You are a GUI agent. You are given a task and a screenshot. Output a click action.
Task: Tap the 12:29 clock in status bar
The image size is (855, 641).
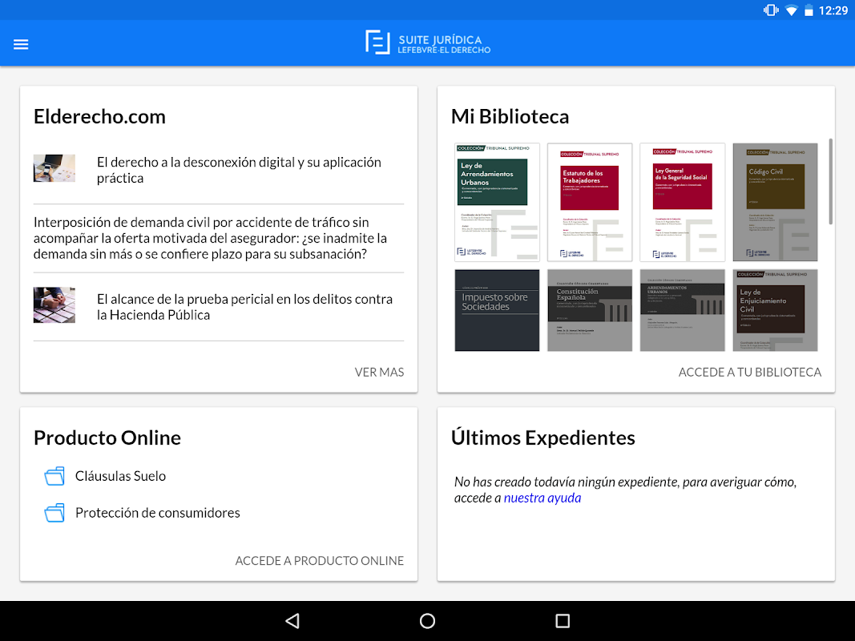click(833, 10)
